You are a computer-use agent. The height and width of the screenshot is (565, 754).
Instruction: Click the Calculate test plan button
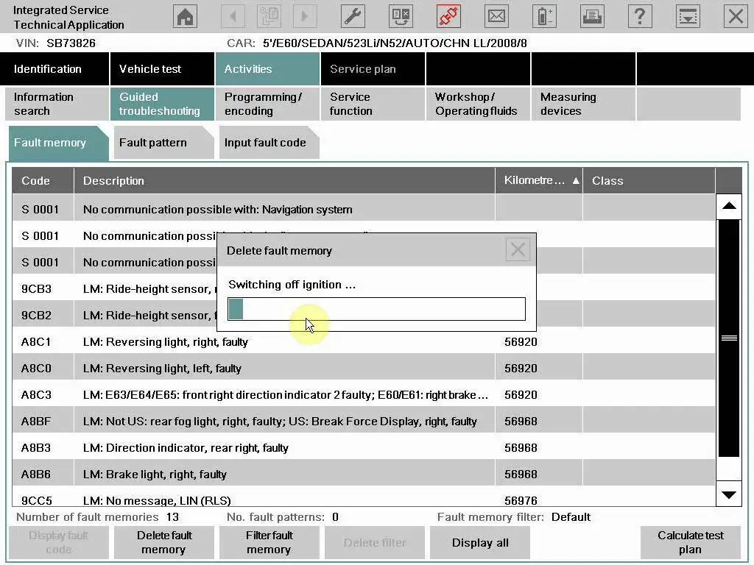(690, 543)
